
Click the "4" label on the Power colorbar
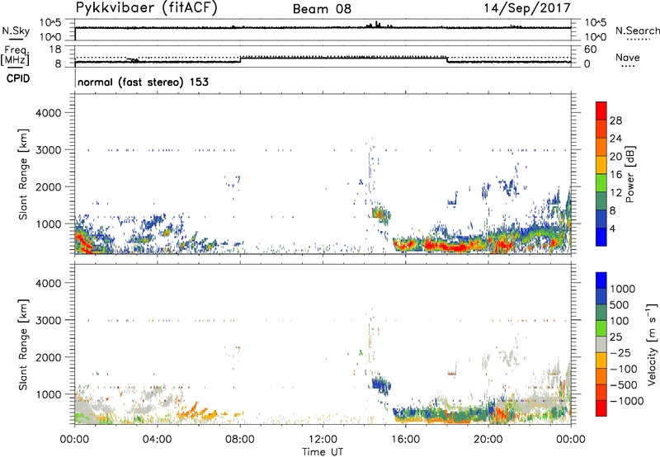(x=612, y=228)
